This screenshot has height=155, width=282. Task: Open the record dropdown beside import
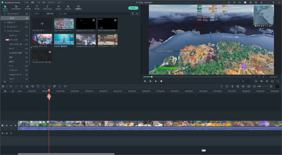click(52, 14)
